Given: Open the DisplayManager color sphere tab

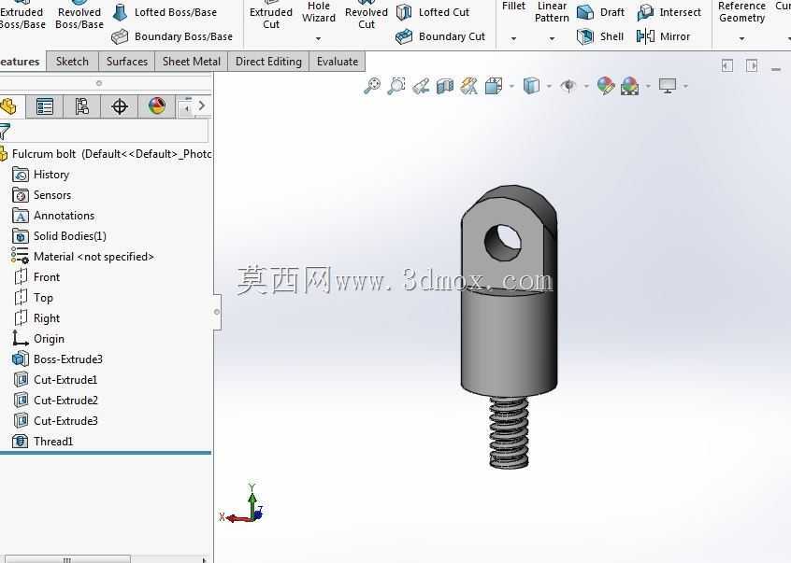Looking at the screenshot, I should (x=156, y=106).
